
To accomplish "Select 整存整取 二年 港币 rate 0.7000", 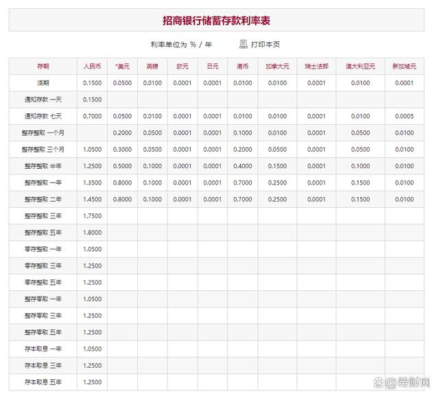I will coord(242,200).
